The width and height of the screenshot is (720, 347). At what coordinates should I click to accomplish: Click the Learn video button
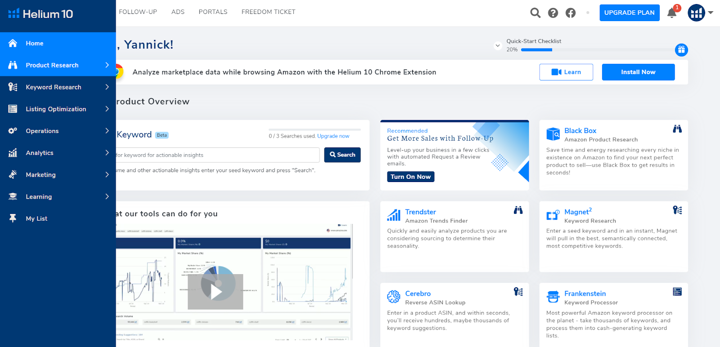(566, 72)
